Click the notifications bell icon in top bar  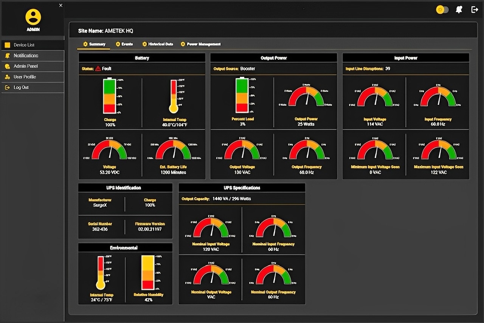point(459,10)
